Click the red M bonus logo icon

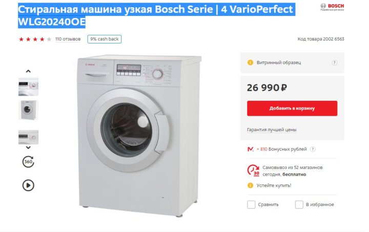click(250, 149)
